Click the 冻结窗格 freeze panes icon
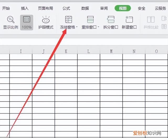The height and width of the screenshot is (138, 168). pyautogui.click(x=69, y=19)
